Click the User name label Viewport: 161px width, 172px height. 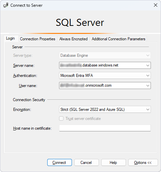click(x=28, y=86)
